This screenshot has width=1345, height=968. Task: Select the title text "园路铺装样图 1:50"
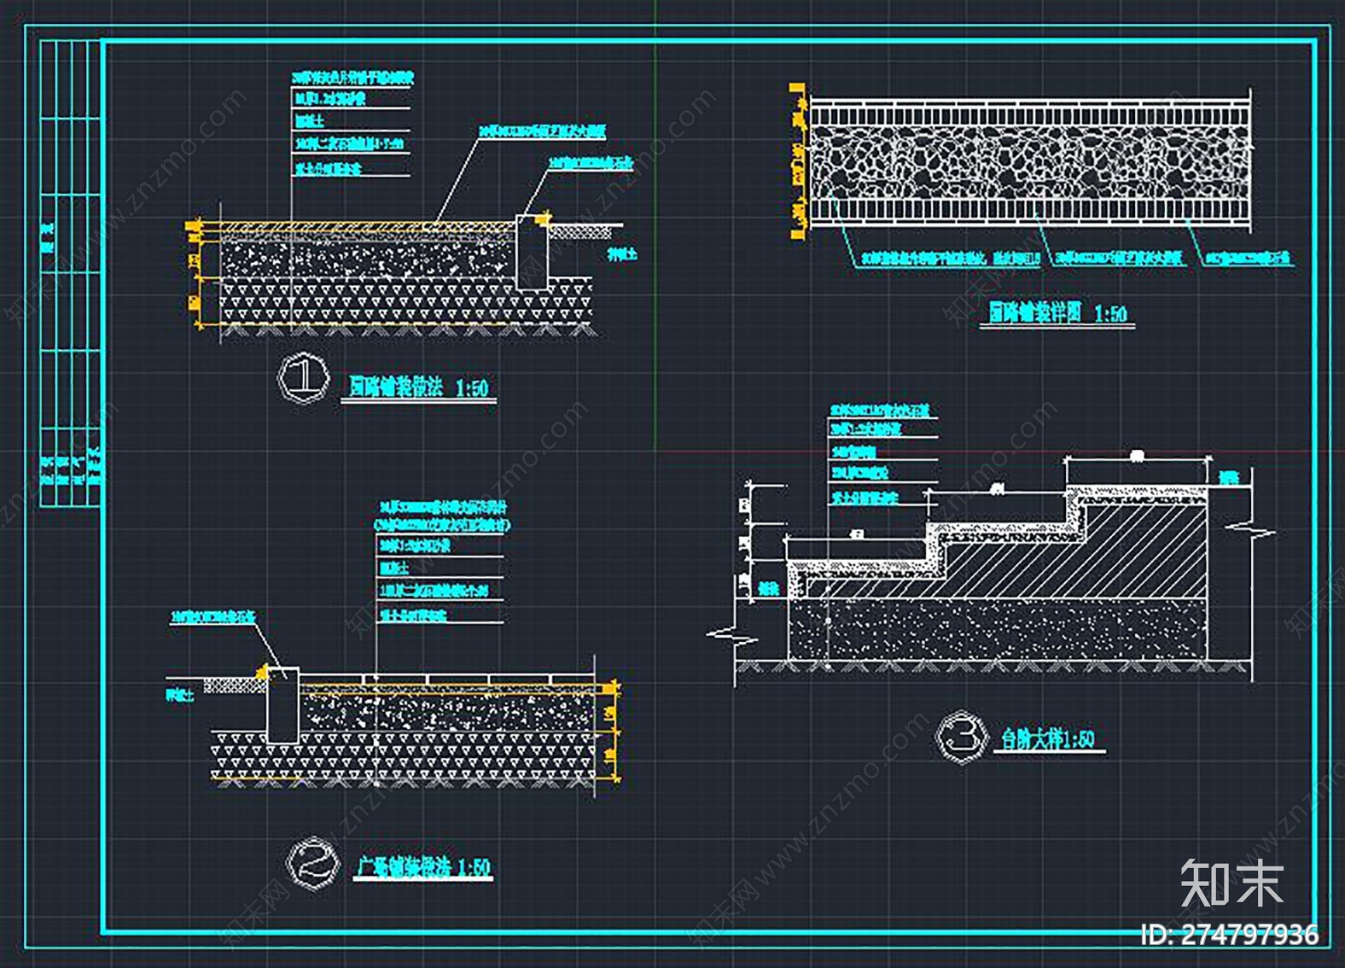pos(1057,312)
